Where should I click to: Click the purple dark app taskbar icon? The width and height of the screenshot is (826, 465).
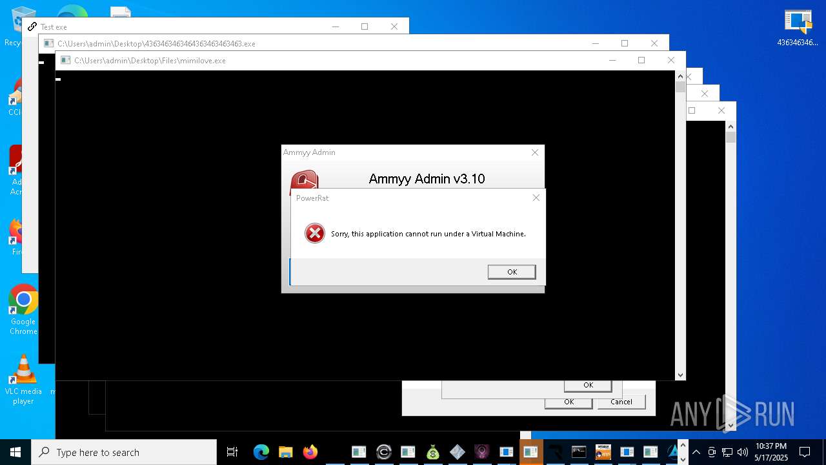[482, 452]
